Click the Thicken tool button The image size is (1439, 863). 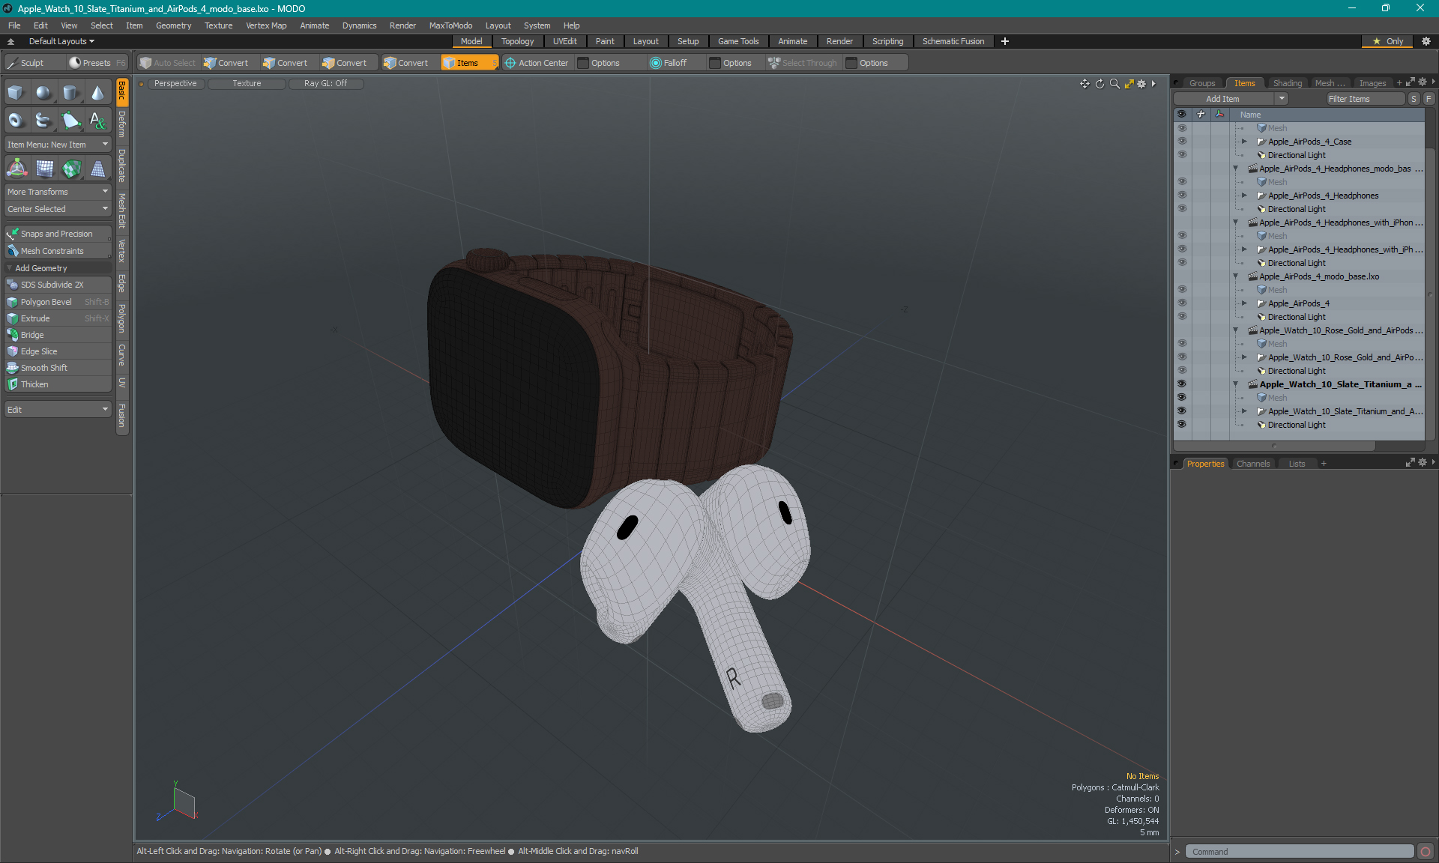pos(58,384)
